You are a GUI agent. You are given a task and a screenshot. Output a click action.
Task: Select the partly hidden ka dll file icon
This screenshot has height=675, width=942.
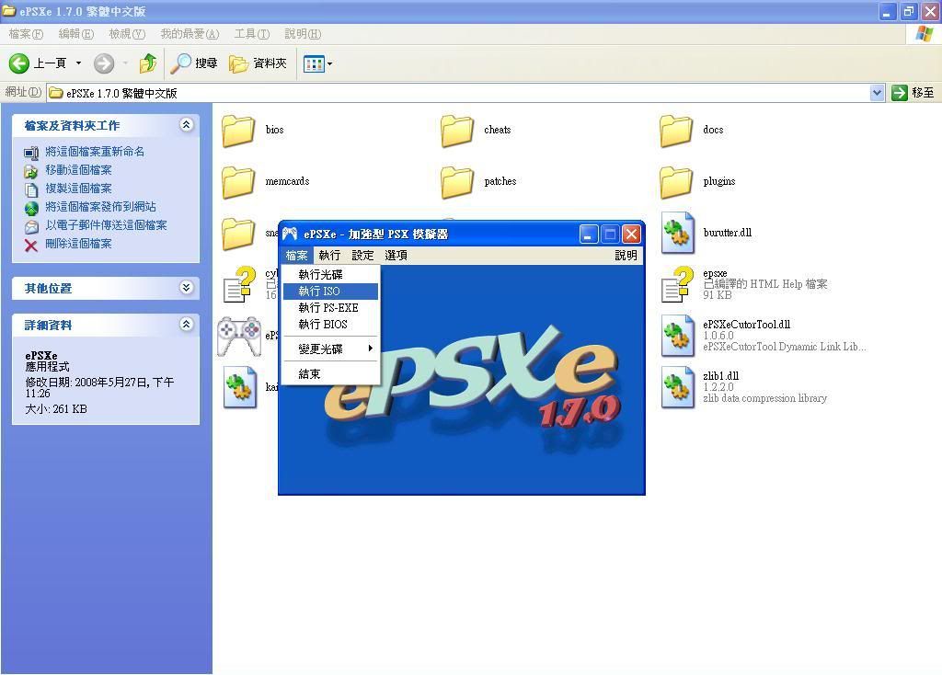tap(240, 387)
